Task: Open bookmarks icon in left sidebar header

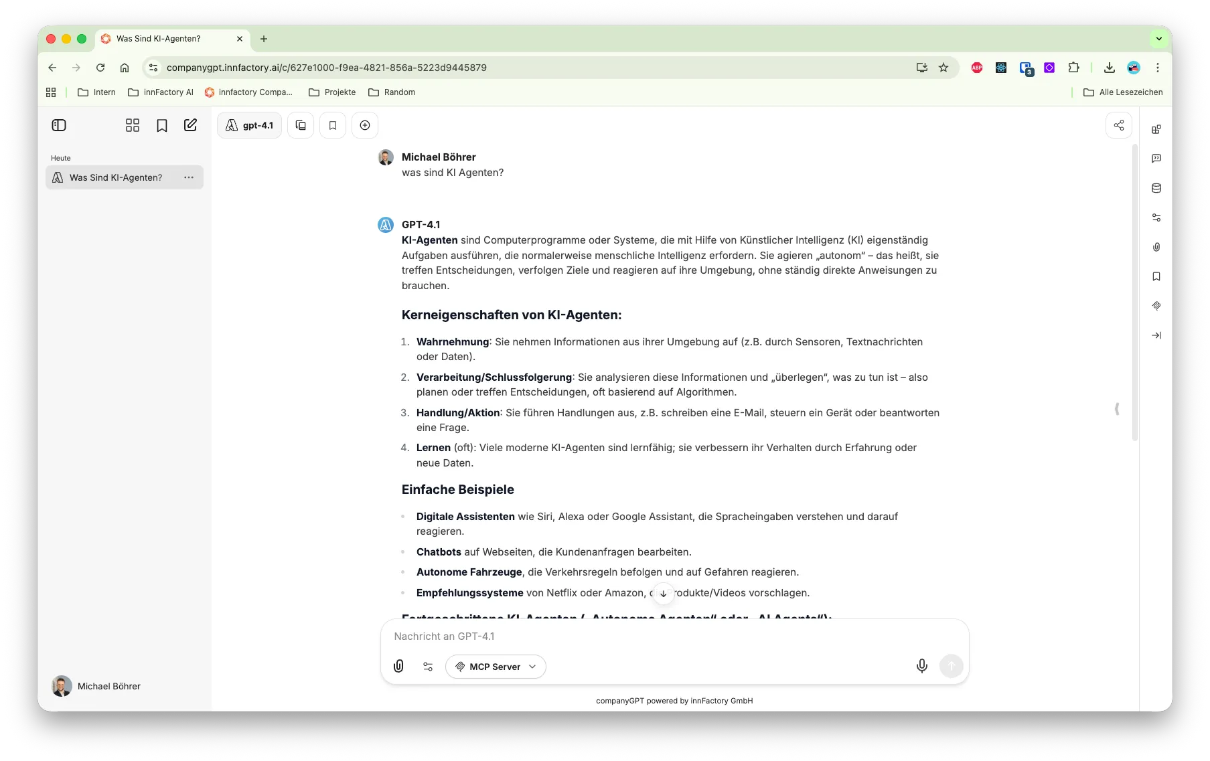Action: (161, 125)
